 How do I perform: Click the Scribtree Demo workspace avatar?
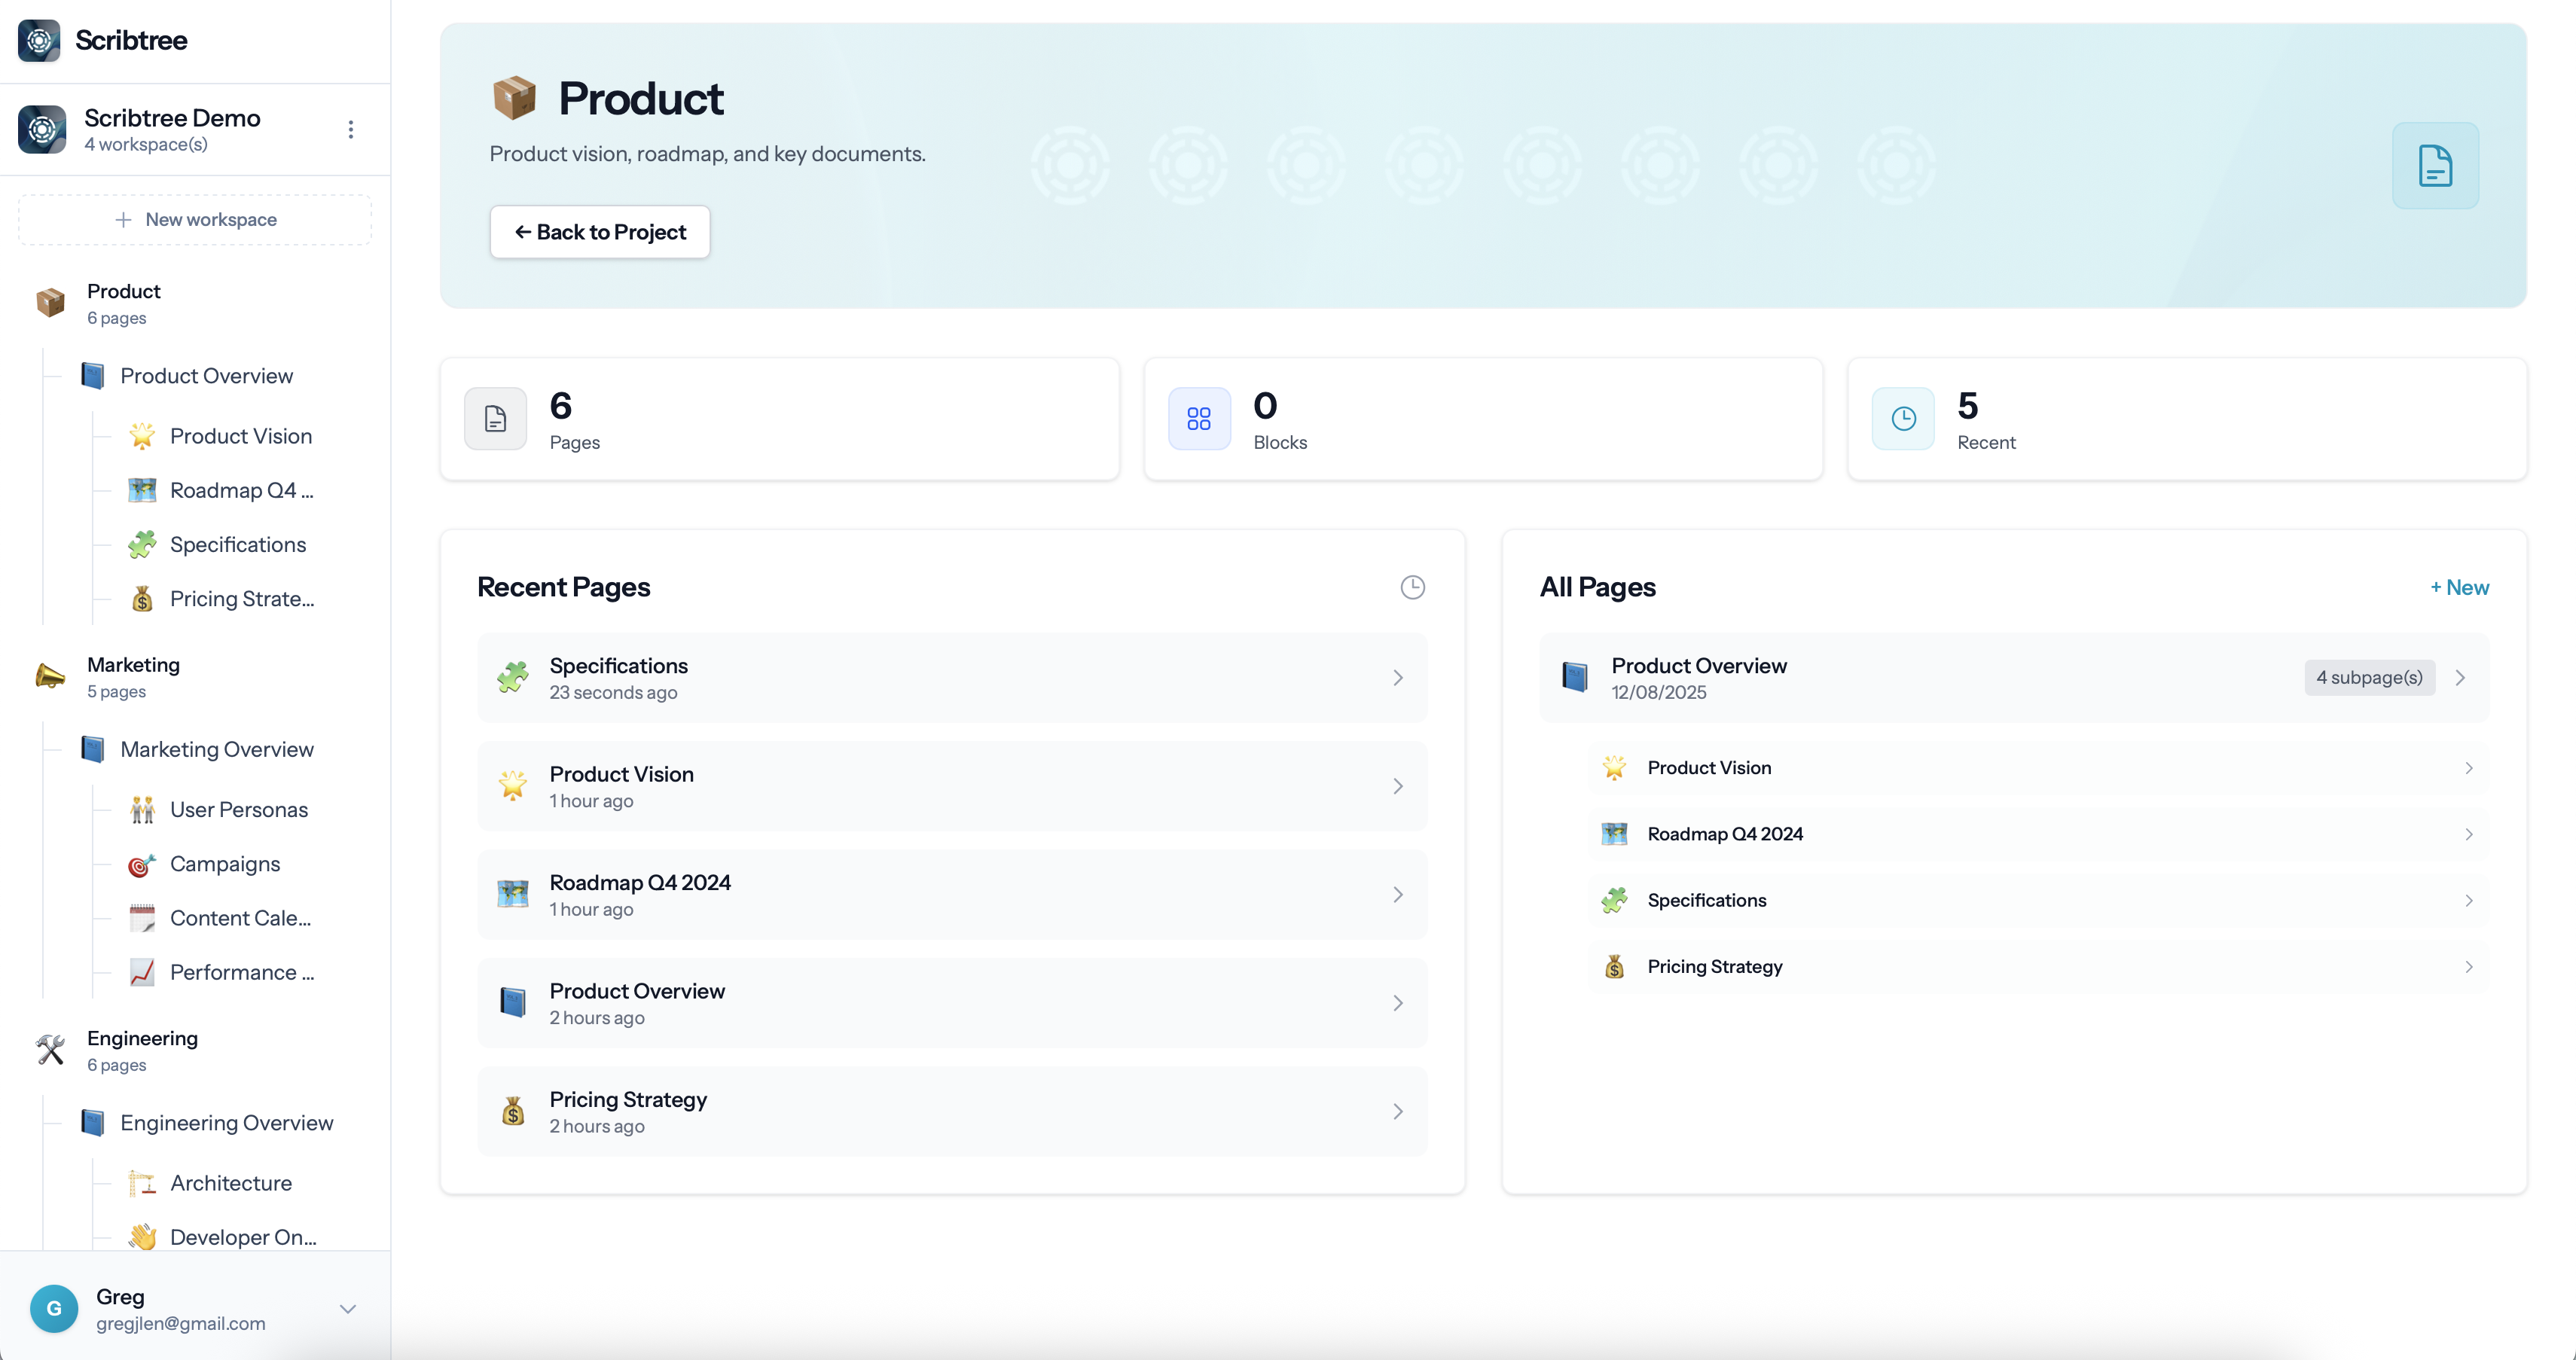[42, 130]
